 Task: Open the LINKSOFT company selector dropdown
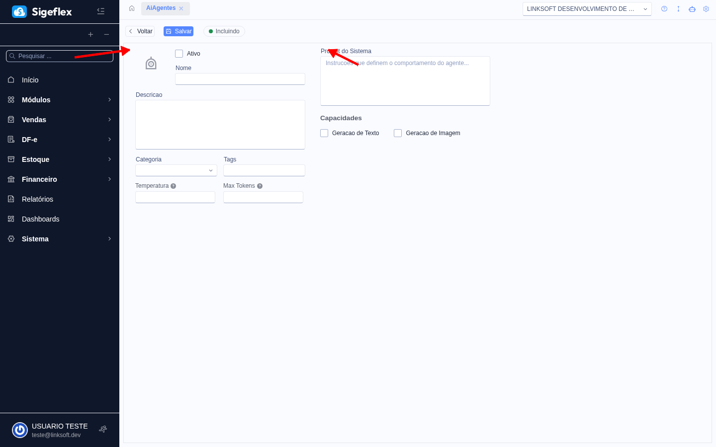tap(587, 9)
